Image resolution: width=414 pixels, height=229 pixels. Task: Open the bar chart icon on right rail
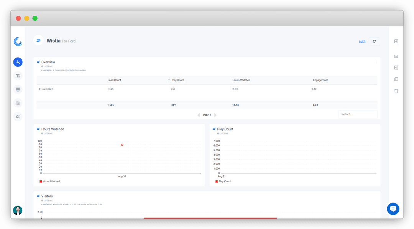pyautogui.click(x=396, y=56)
